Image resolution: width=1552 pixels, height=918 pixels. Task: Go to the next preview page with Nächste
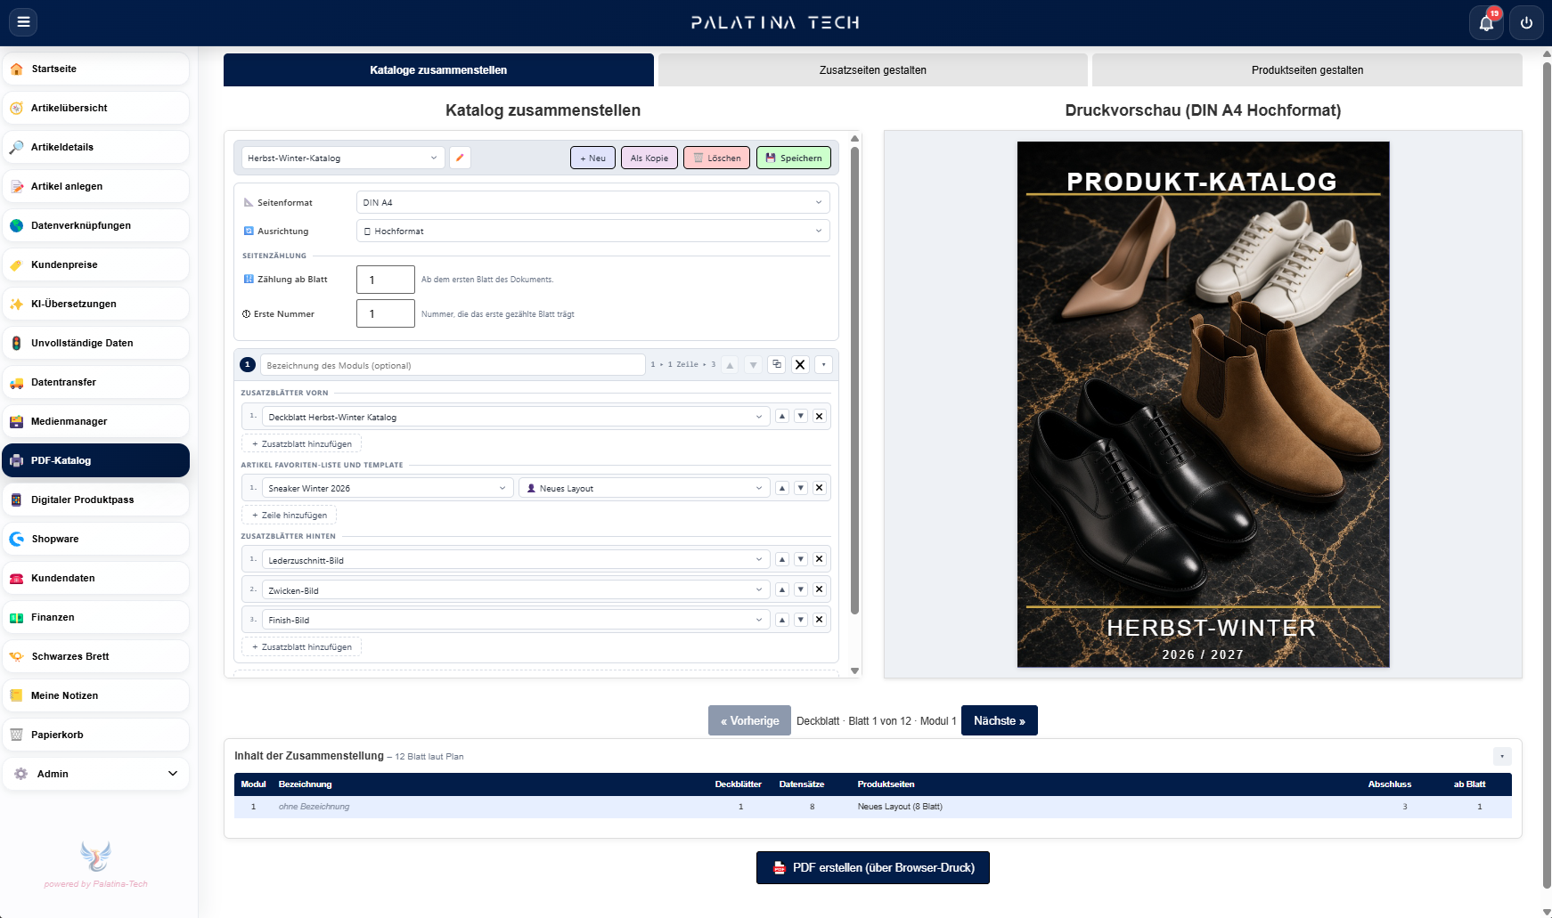pos(1000,720)
